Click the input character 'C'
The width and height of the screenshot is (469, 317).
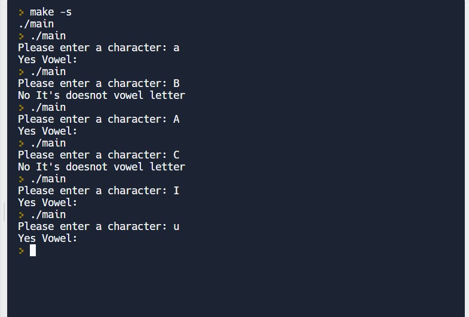click(x=176, y=155)
